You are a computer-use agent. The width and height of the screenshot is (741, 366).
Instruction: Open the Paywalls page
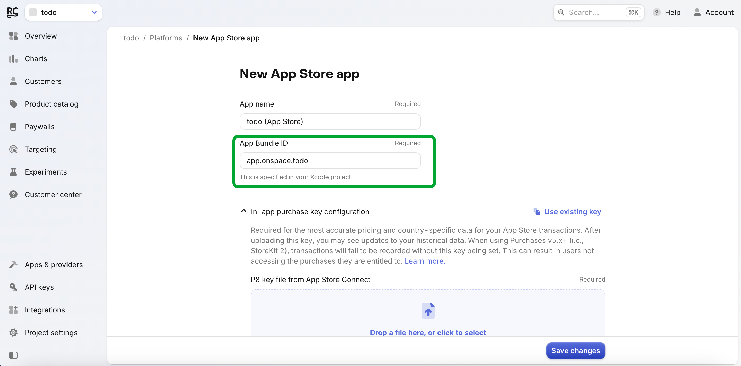[x=39, y=127]
